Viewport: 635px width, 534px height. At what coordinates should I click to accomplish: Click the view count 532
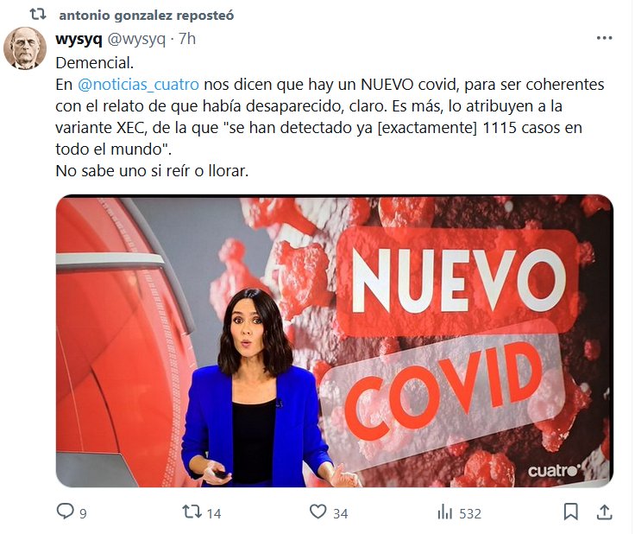pos(470,514)
